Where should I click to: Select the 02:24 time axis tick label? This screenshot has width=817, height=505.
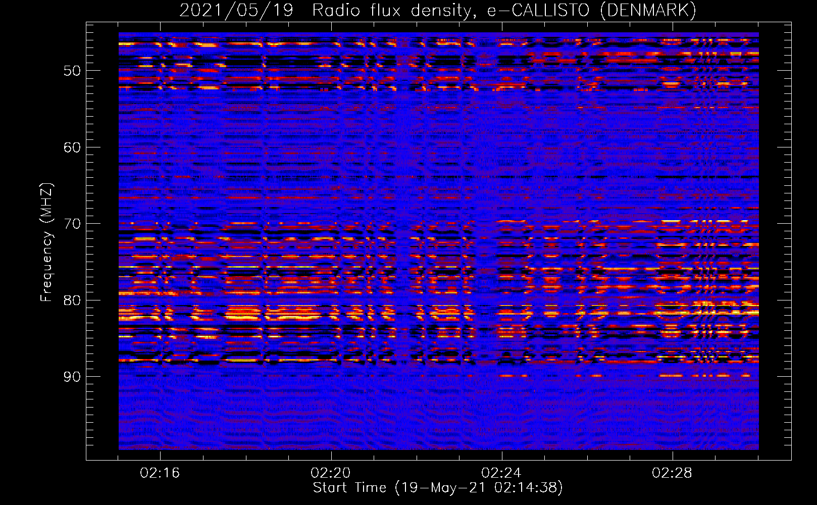[501, 473]
